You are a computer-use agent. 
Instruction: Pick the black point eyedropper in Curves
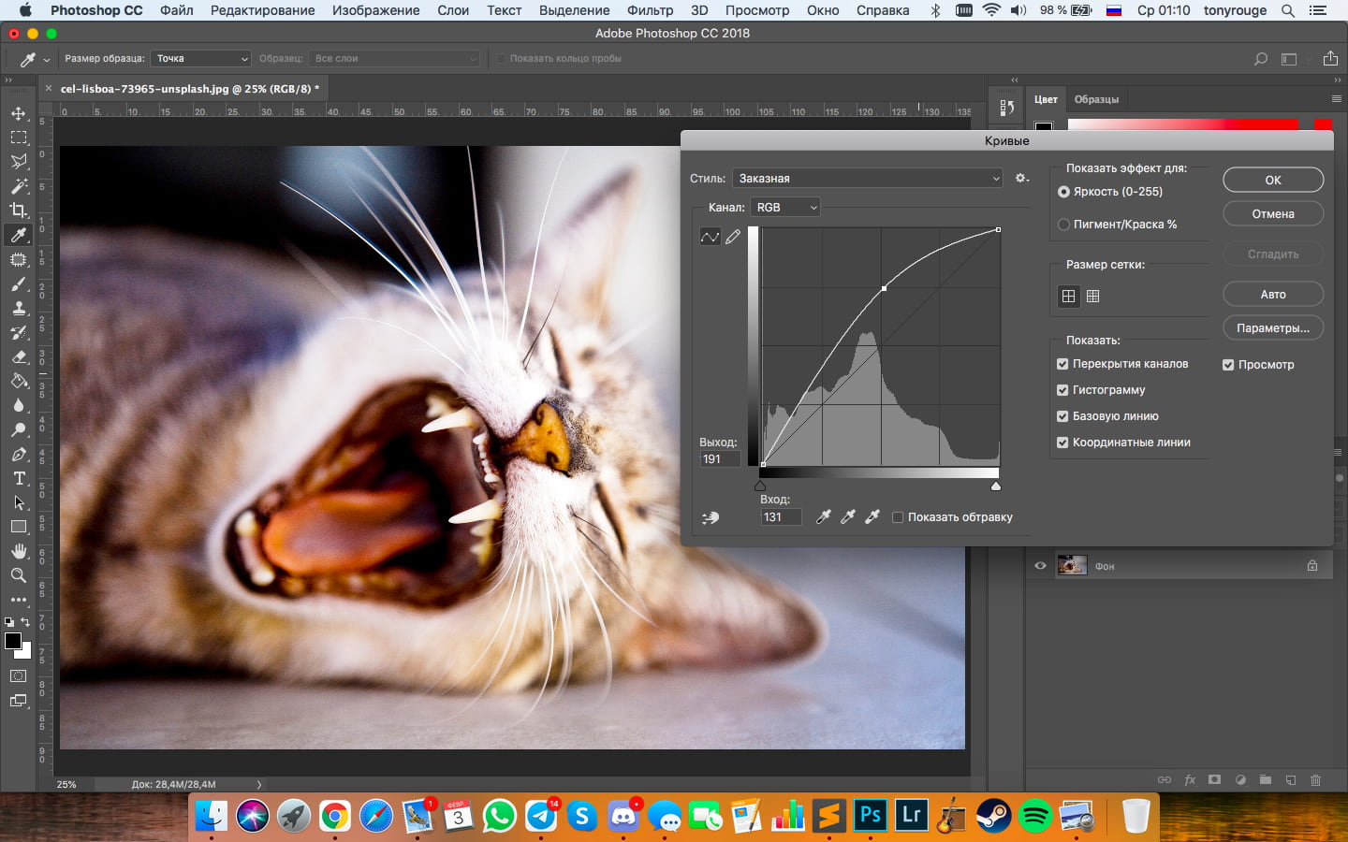pos(823,516)
